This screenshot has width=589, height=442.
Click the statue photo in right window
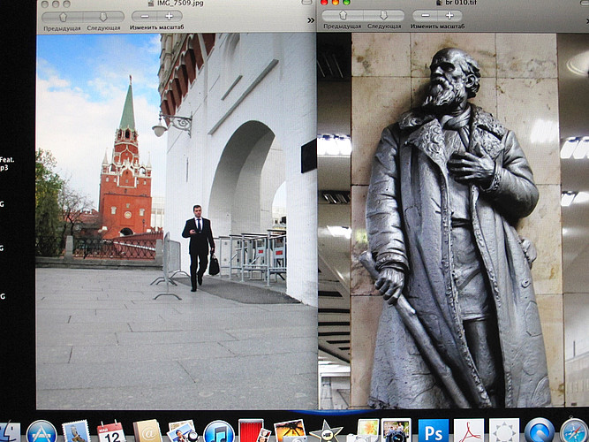pyautogui.click(x=453, y=220)
